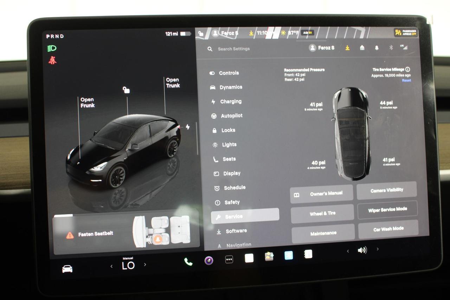This screenshot has width=450, height=300.
Task: Open Bluetooth settings icon
Action: point(391,47)
